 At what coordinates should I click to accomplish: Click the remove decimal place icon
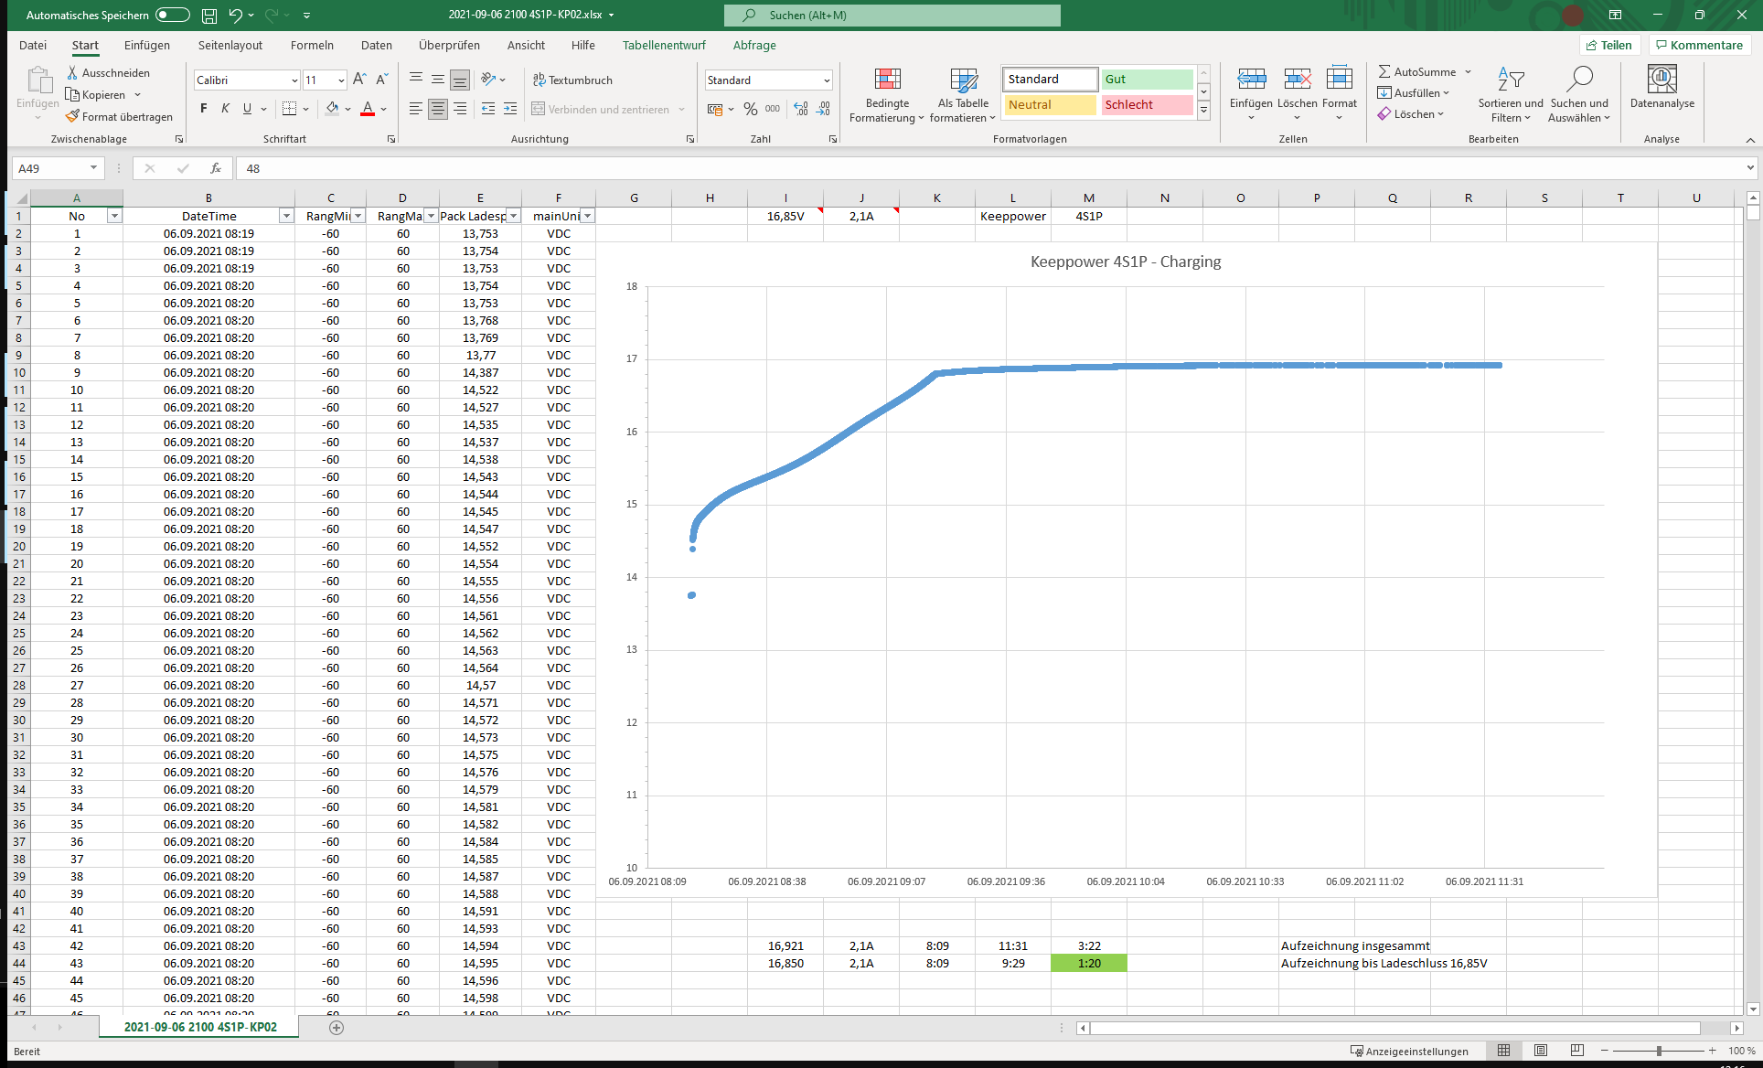coord(824,109)
